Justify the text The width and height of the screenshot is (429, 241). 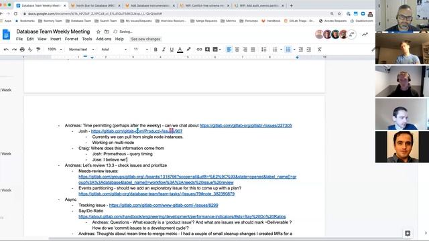[x=253, y=50]
